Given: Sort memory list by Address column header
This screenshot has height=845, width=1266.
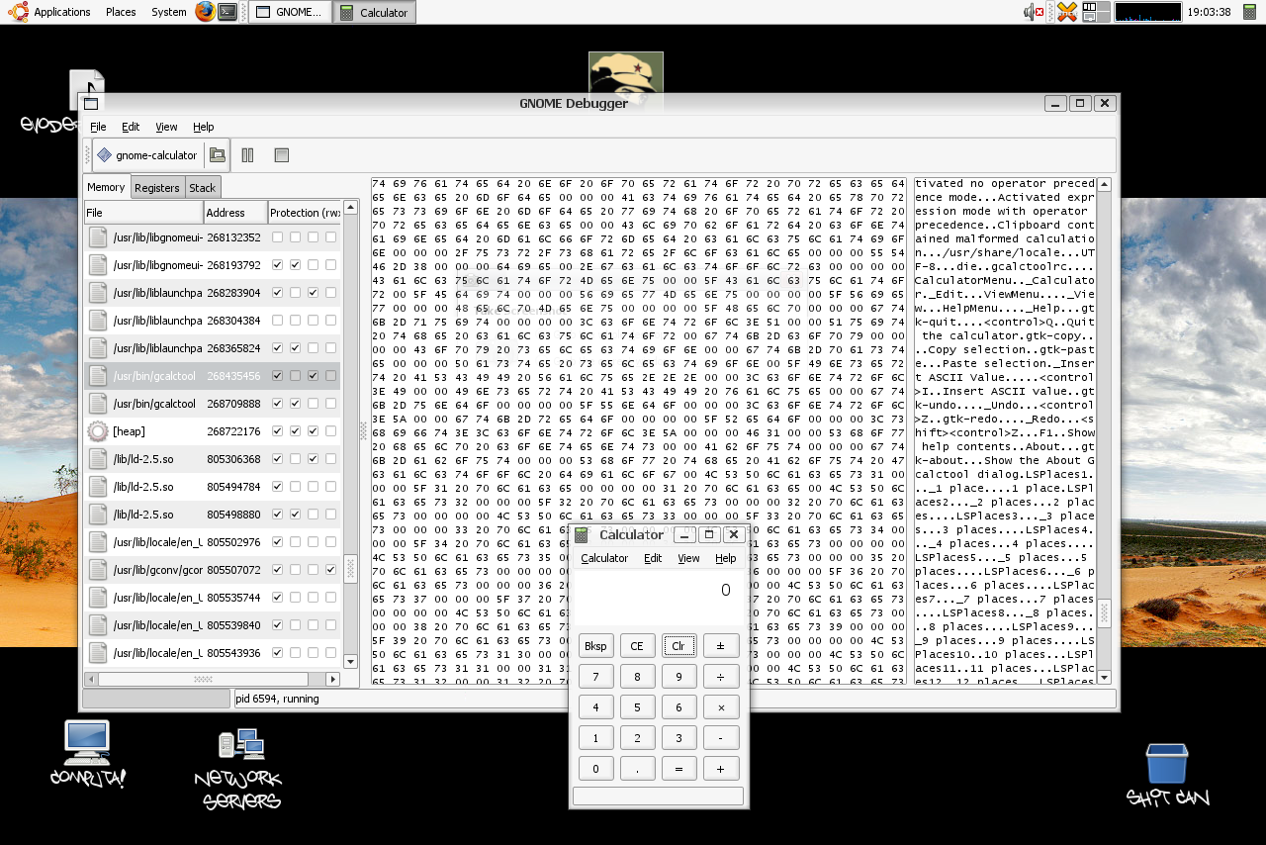Looking at the screenshot, I should pos(235,213).
